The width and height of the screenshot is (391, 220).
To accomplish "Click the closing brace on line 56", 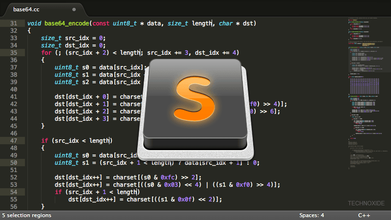I will point(43,206).
